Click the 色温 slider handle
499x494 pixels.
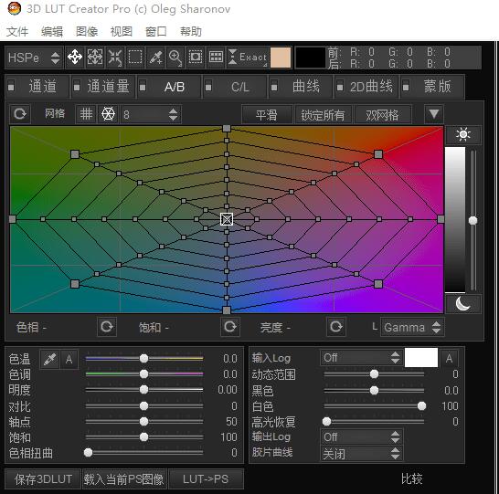pos(143,359)
